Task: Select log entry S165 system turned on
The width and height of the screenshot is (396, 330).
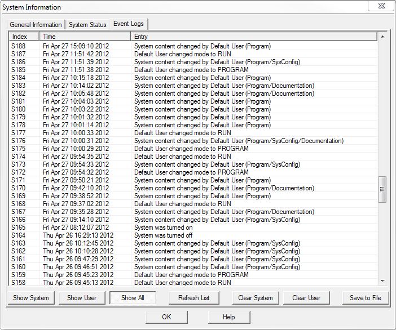Action: click(x=164, y=228)
